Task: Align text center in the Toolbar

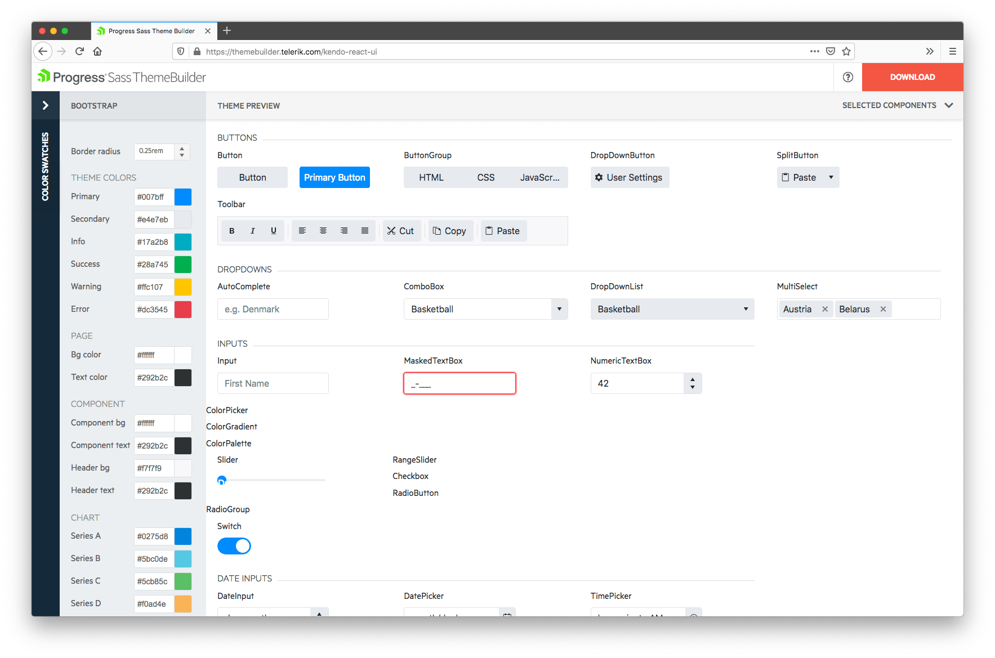Action: pyautogui.click(x=323, y=231)
